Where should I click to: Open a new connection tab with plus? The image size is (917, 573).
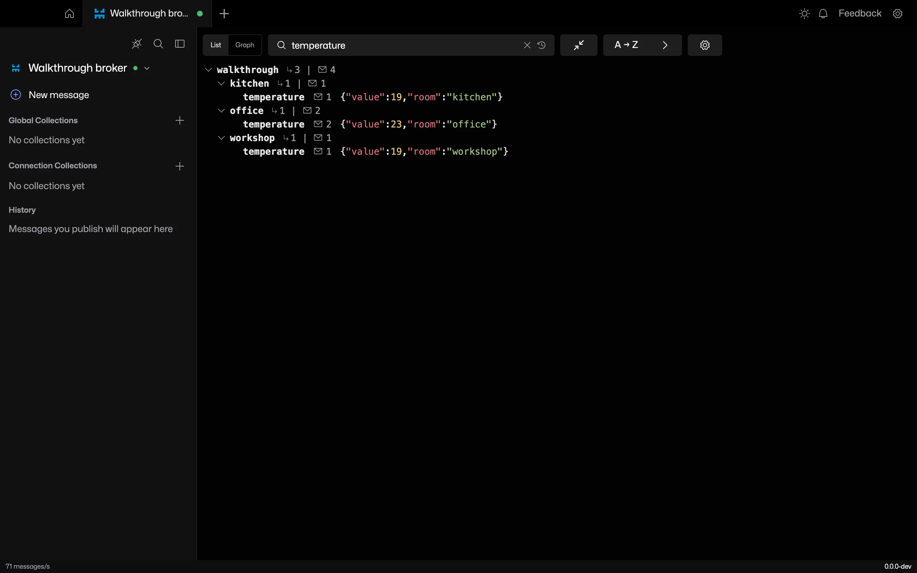[224, 14]
